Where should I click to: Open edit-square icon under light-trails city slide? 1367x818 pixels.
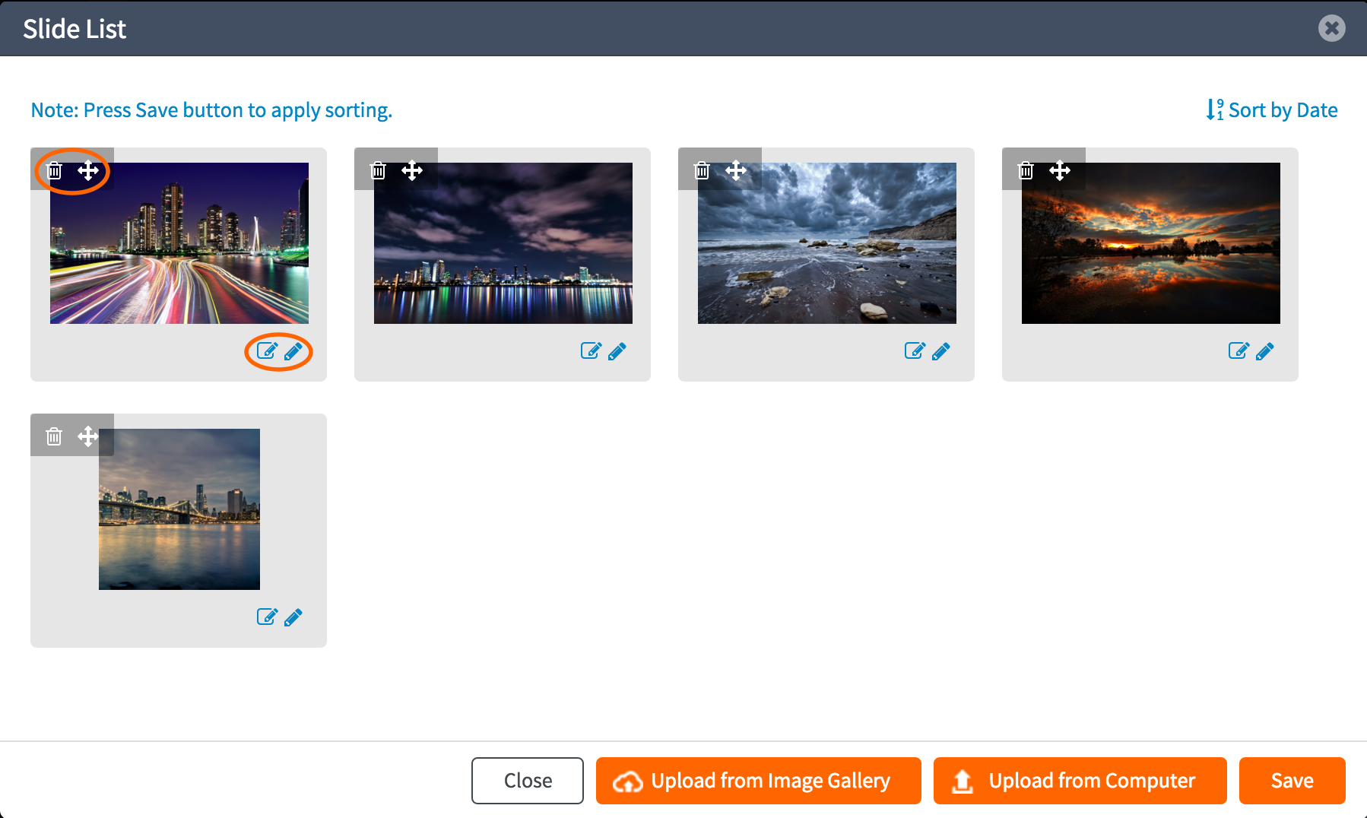[267, 350]
